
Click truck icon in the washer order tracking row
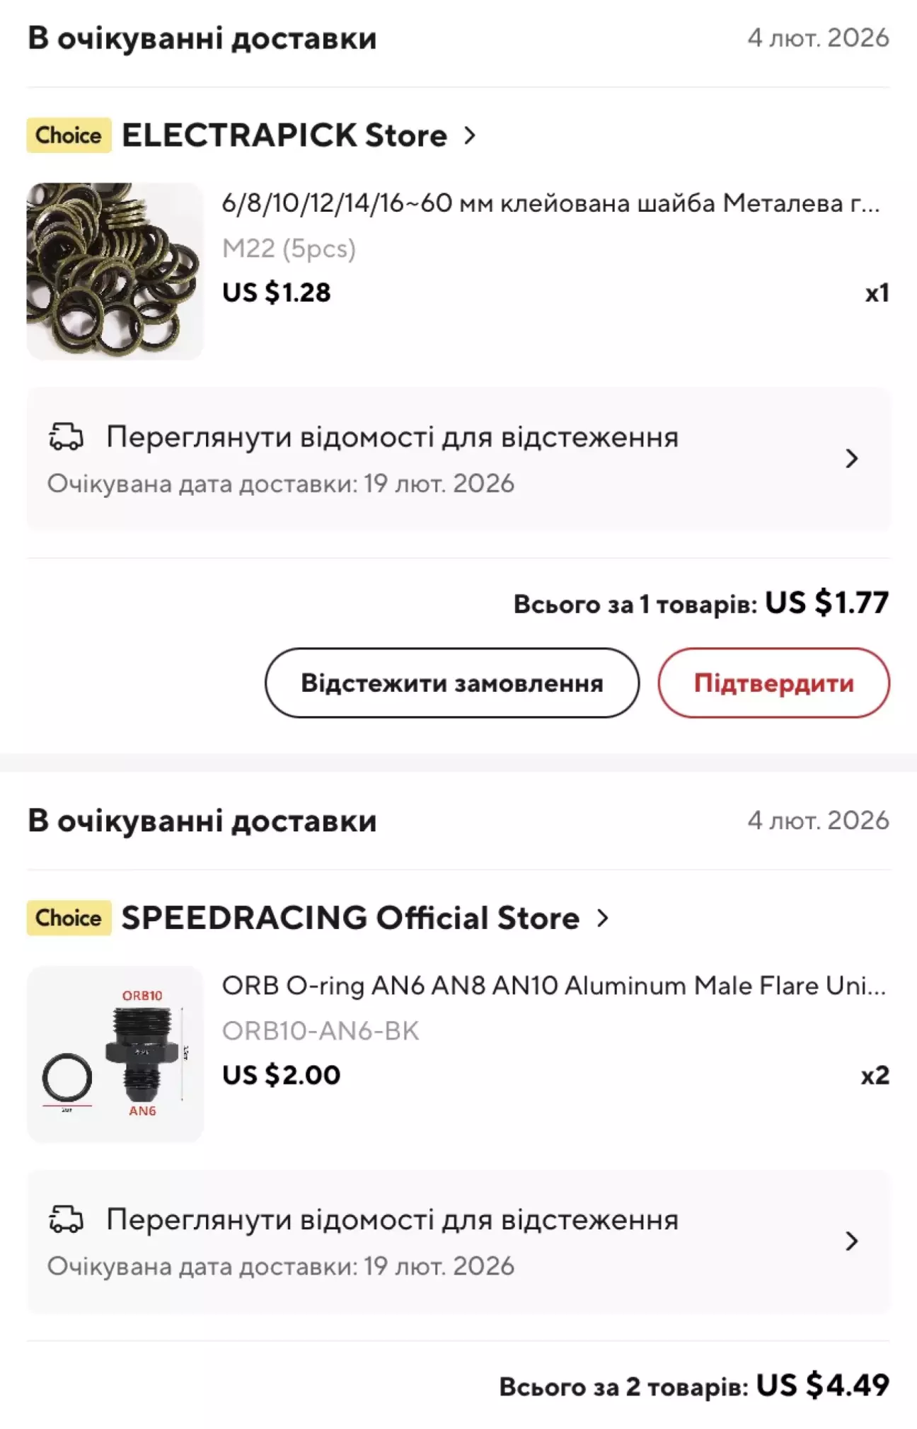tap(66, 437)
